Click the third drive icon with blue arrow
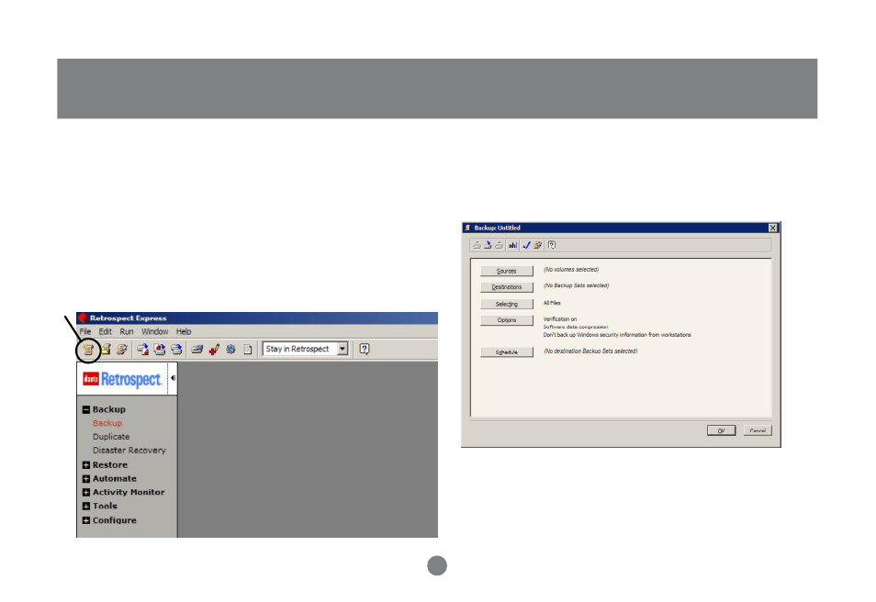Screen dimensions: 876x602 (x=176, y=350)
